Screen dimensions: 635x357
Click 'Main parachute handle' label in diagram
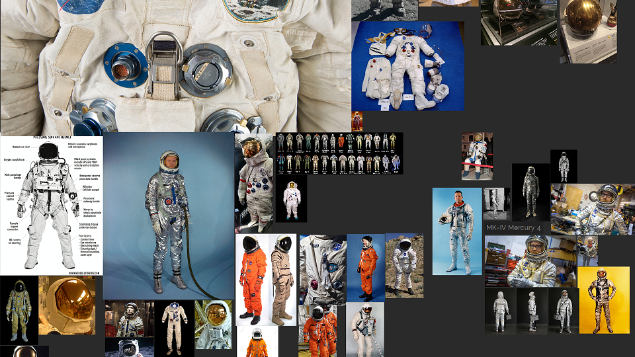(x=12, y=176)
